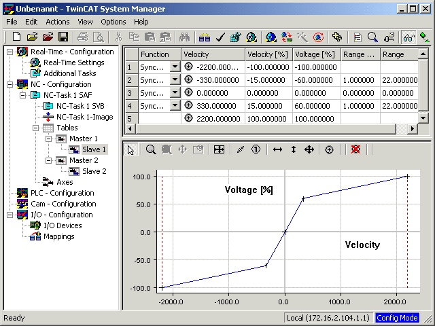435x326 pixels.
Task: Open the Function dropdown in row 1
Action: (175, 67)
